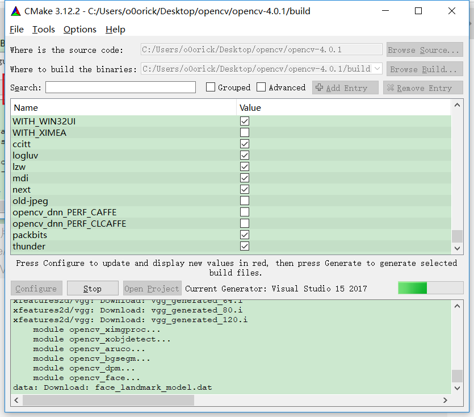This screenshot has width=474, height=417.
Task: Check the old-jpeg option
Action: (245, 201)
